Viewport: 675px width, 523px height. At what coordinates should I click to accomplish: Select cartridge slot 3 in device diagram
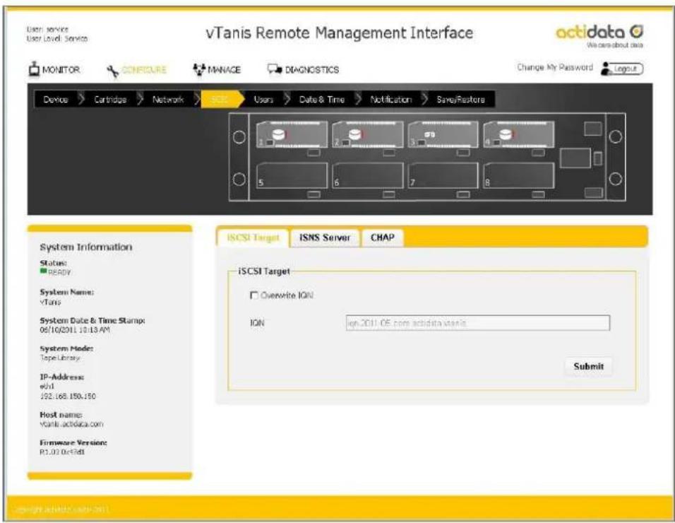(443, 135)
